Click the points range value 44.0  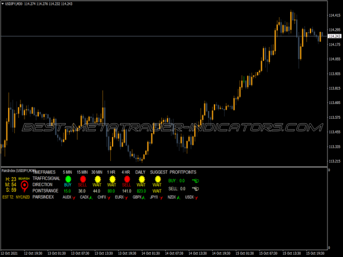(x=97, y=191)
